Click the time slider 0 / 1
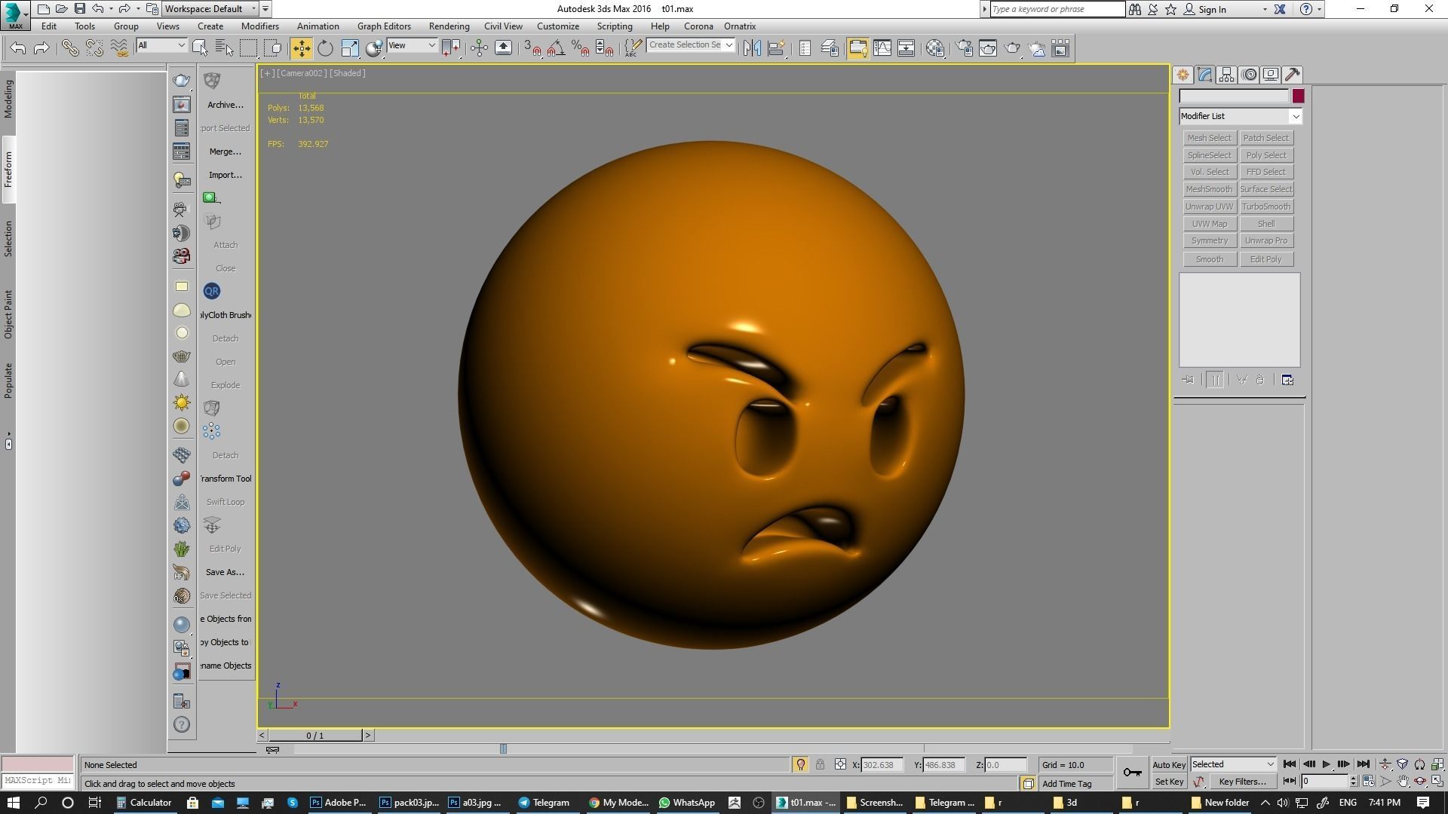The width and height of the screenshot is (1448, 814). pyautogui.click(x=315, y=736)
